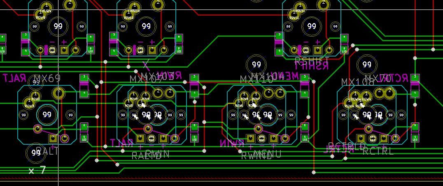
Task: Select square pad 7 in ROW9 switch
Action: (x=64, y=50)
